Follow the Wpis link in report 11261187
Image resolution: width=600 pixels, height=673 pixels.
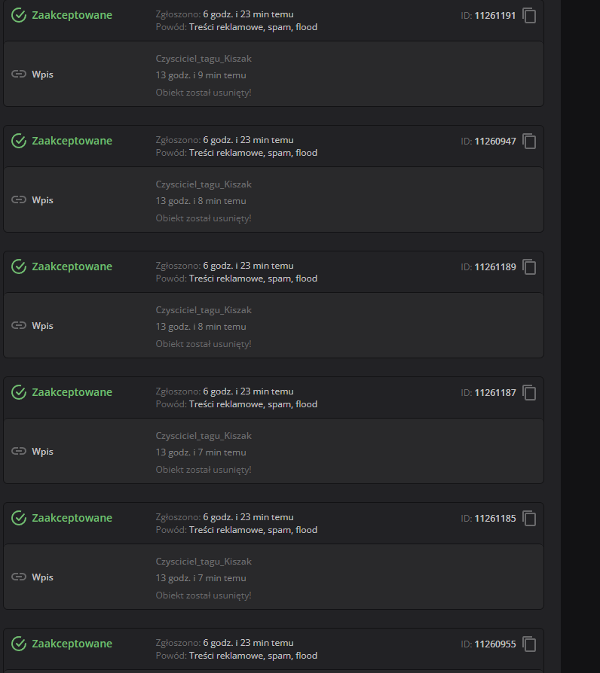pos(42,452)
